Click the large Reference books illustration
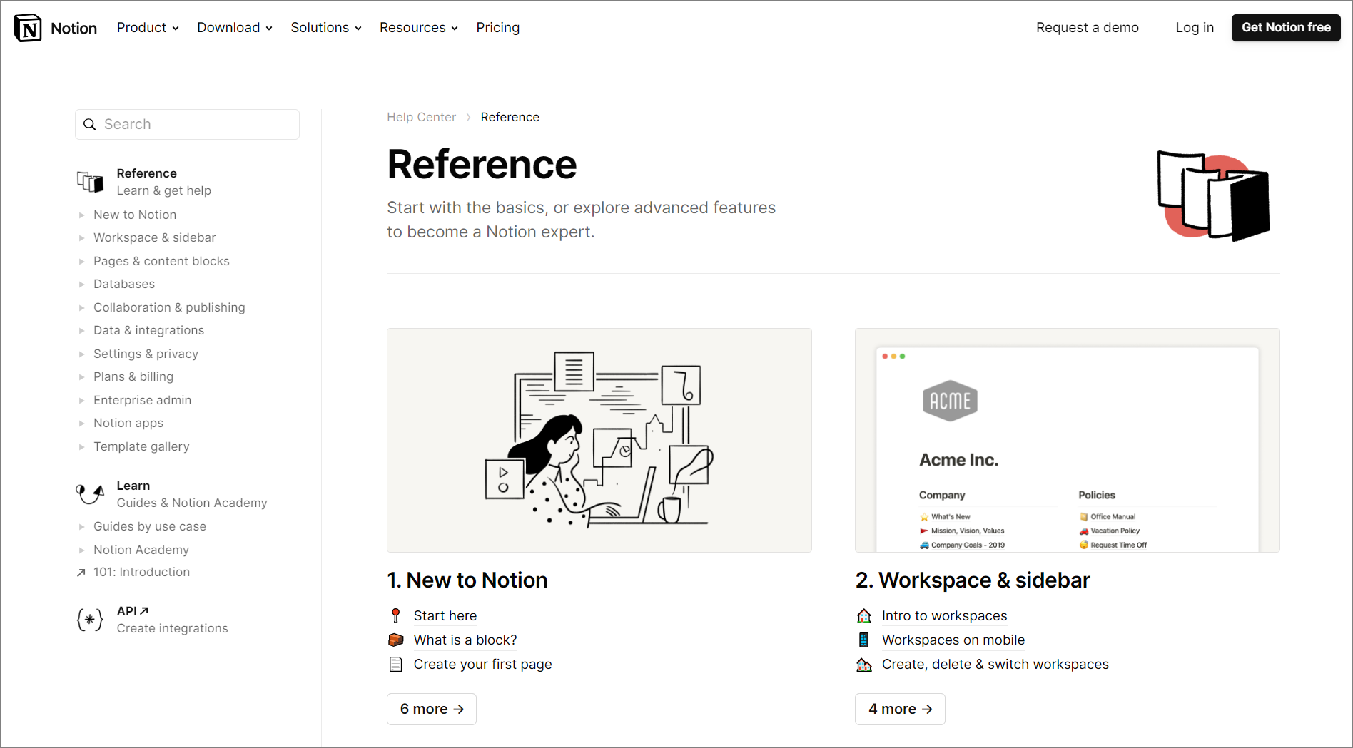 click(x=1213, y=196)
